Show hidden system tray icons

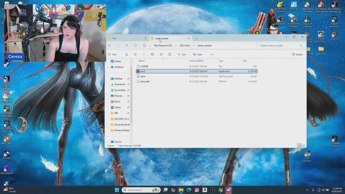[307, 190]
